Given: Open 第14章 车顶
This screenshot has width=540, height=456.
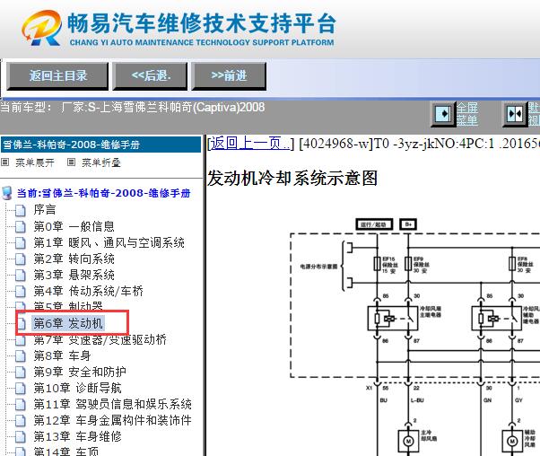Looking at the screenshot, I should click(x=65, y=452).
